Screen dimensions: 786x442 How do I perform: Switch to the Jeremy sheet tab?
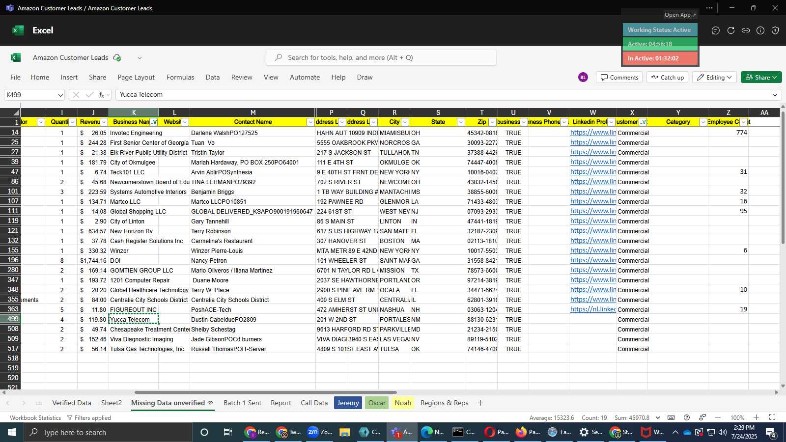pyautogui.click(x=348, y=403)
